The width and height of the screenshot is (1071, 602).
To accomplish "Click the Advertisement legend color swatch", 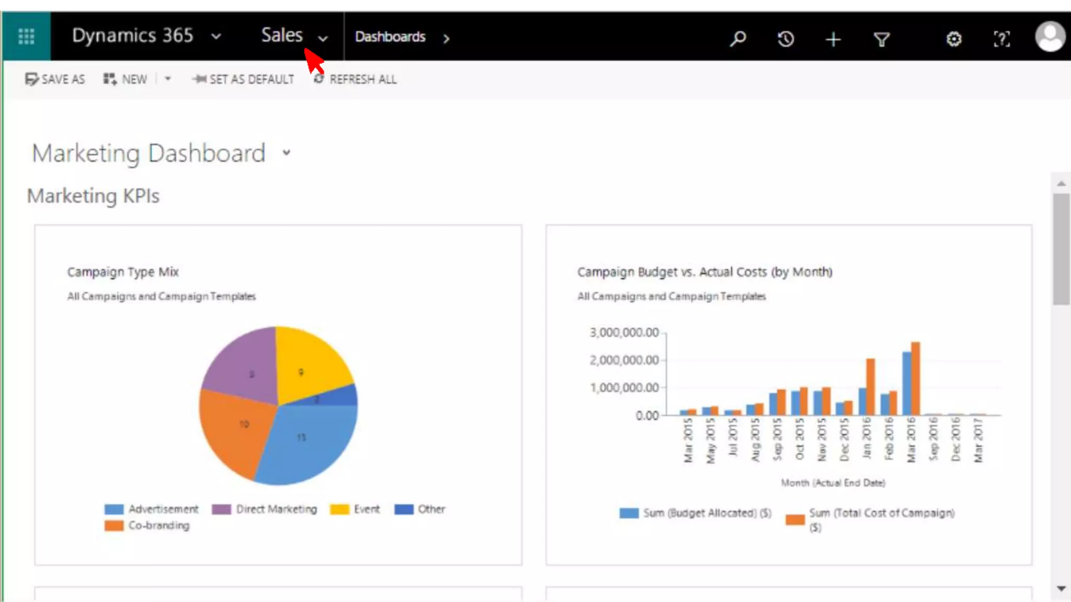I will point(114,509).
